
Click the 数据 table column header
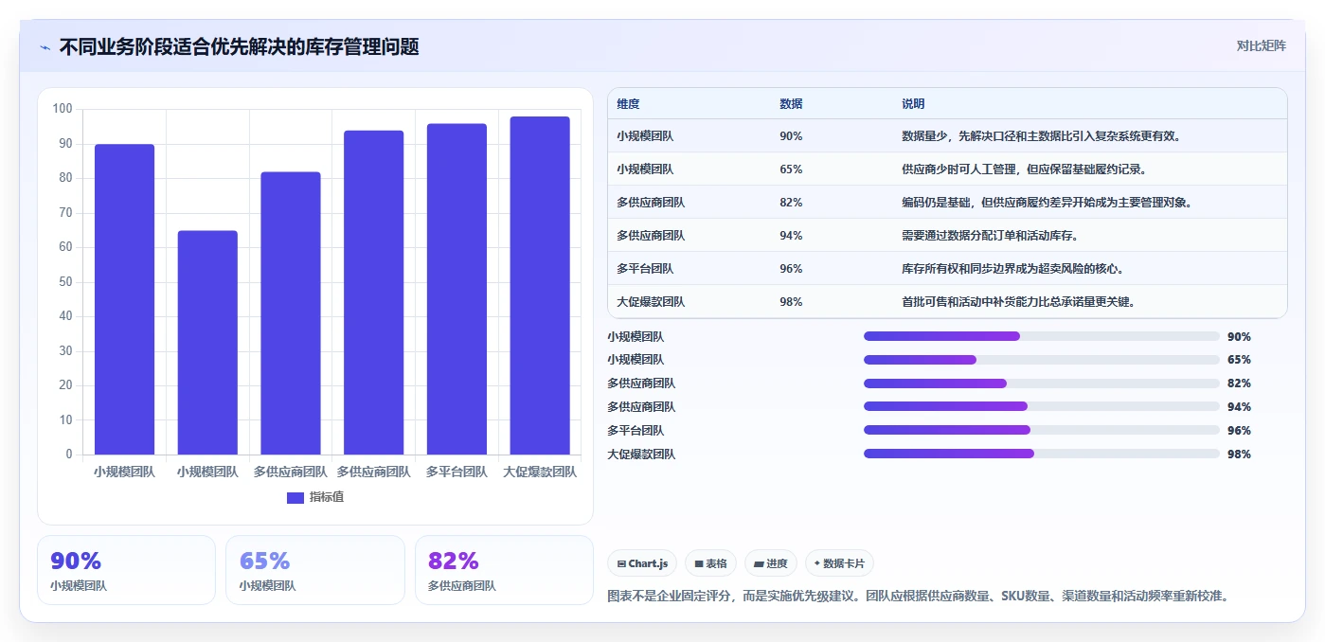[x=791, y=104]
